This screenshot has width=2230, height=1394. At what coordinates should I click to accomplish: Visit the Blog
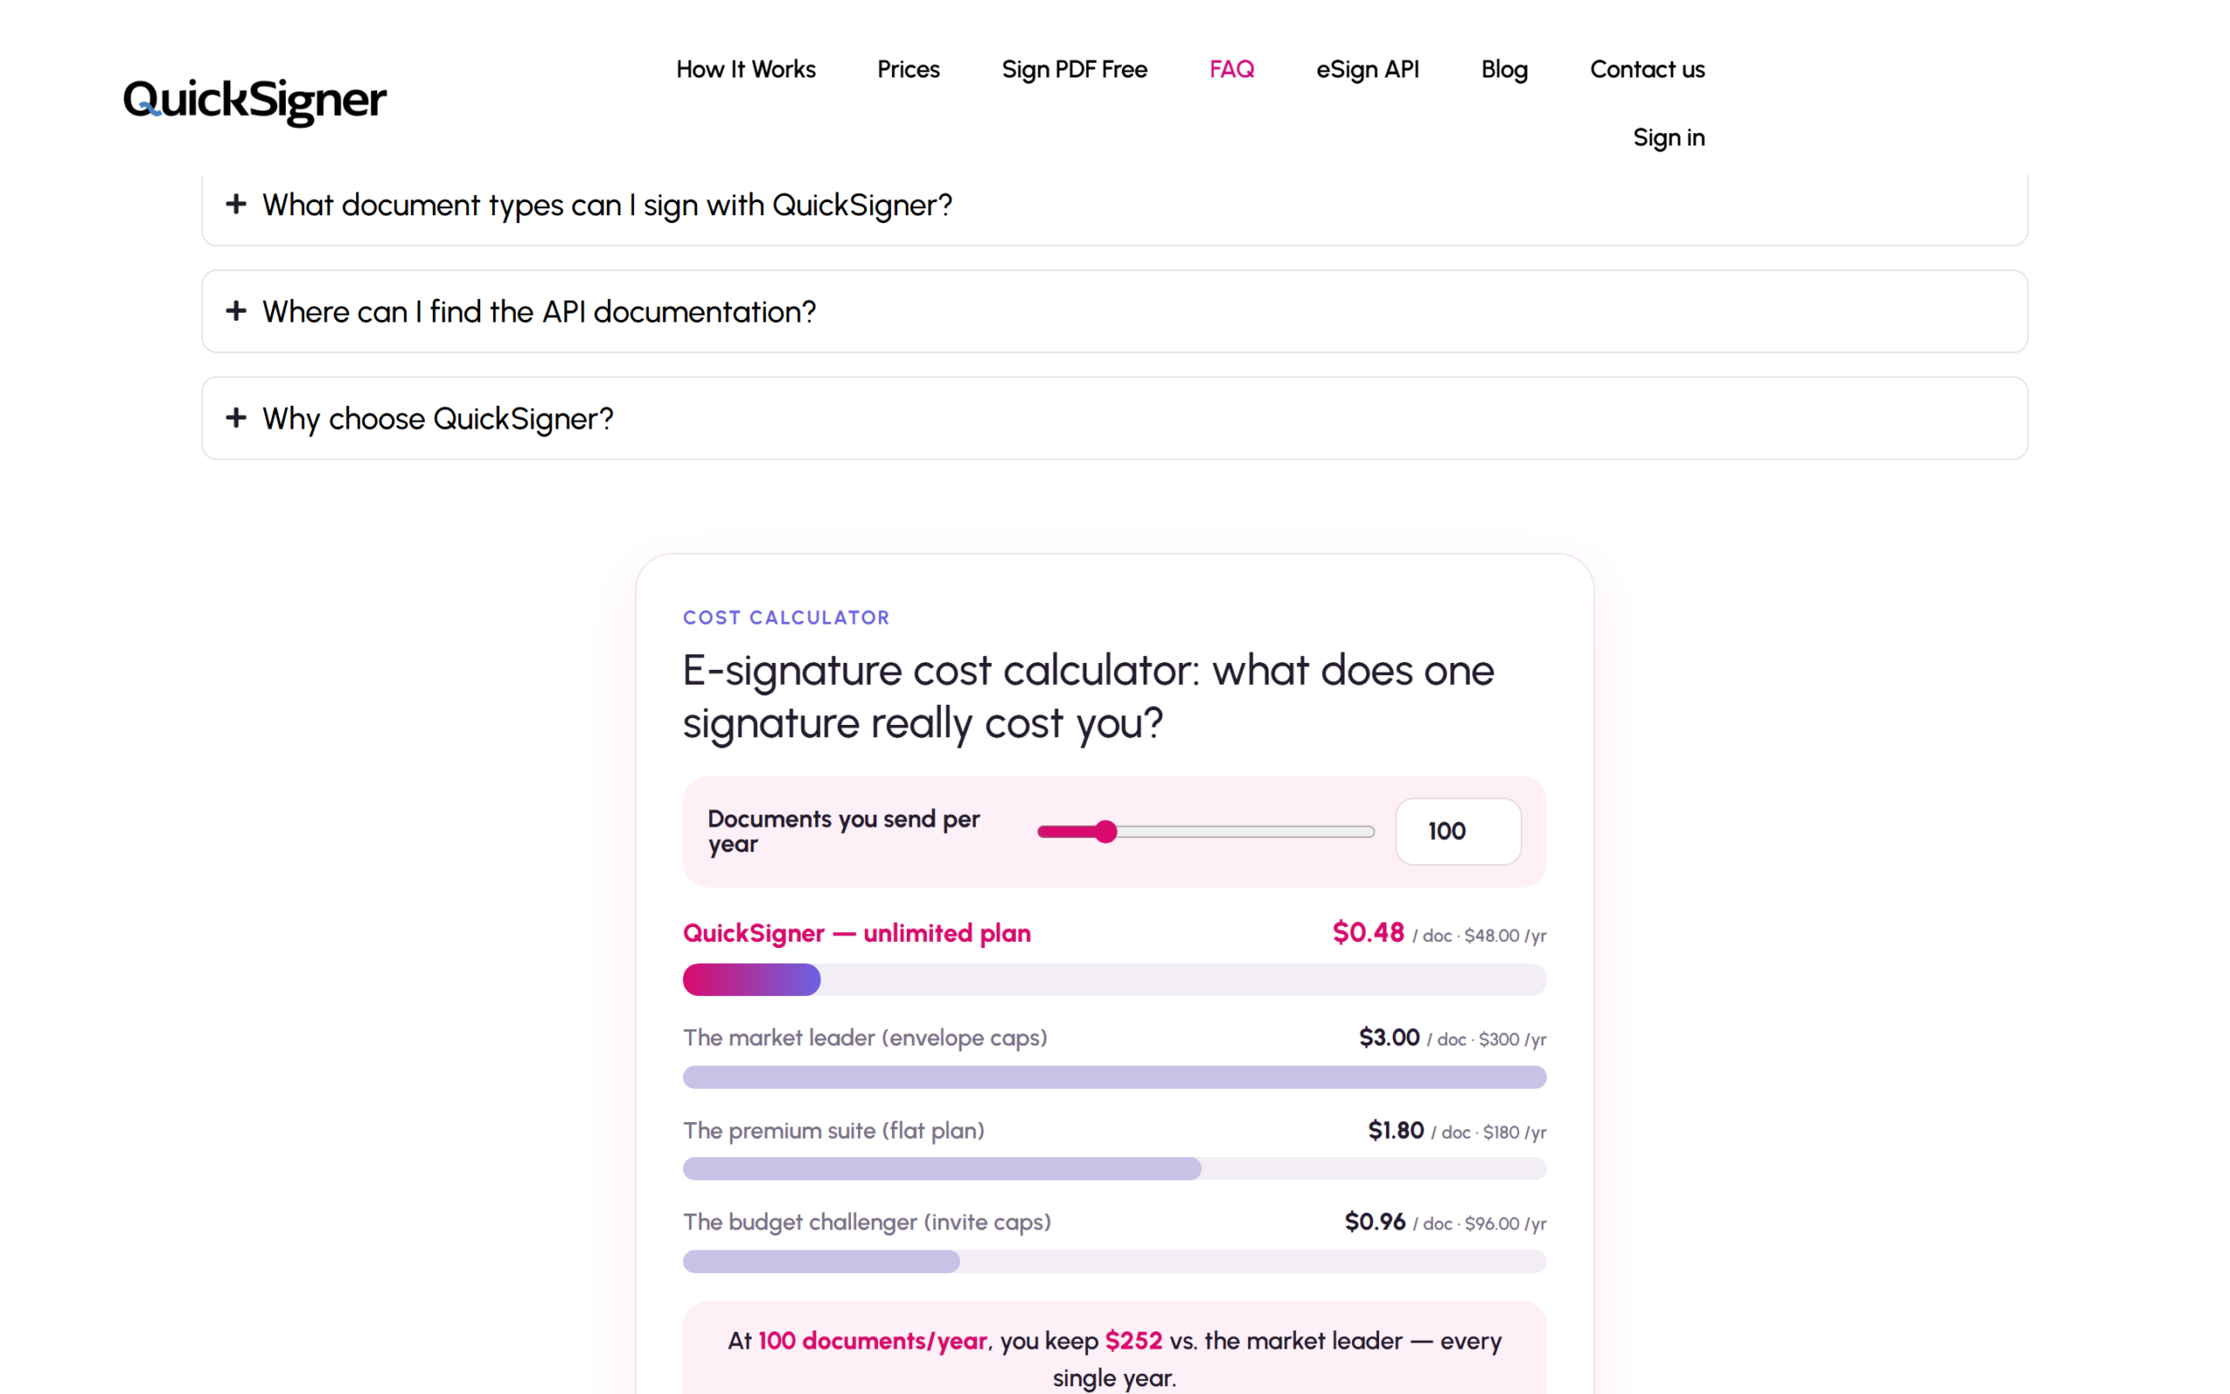point(1504,69)
